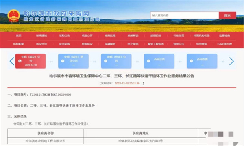
Task: Click the 哈尔滨市政府采购网 site title
Action: click(57, 14)
